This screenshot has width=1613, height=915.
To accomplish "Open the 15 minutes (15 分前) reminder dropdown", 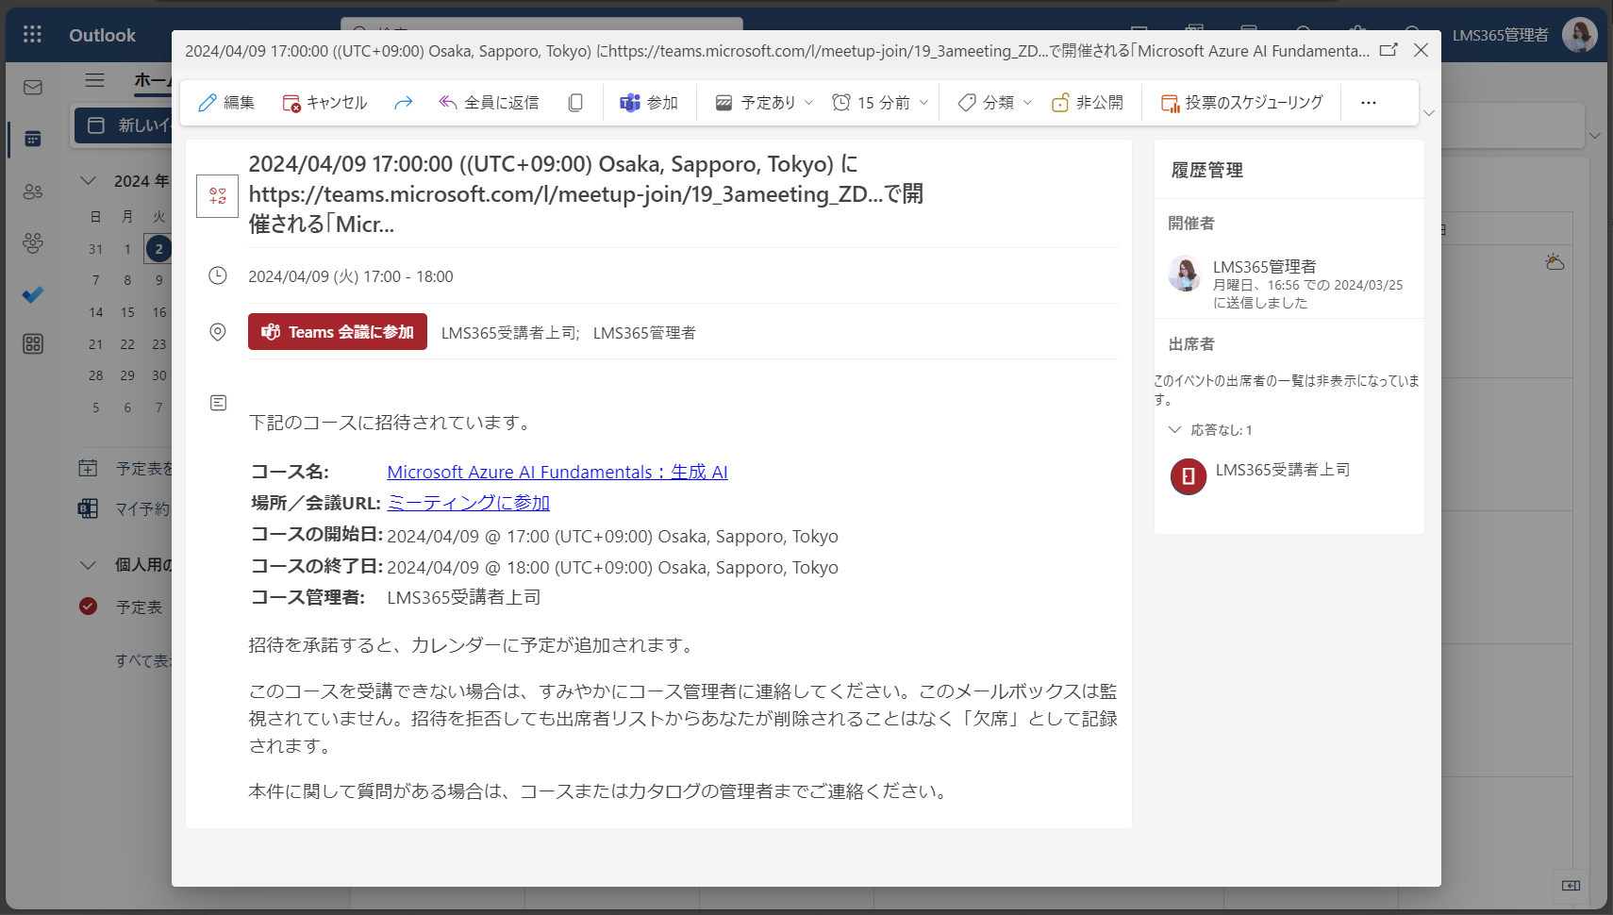I will tap(880, 103).
